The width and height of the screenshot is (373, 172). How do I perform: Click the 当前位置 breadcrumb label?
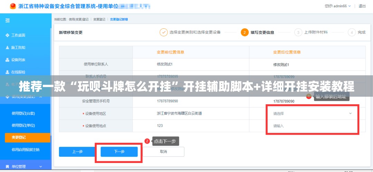pyautogui.click(x=61, y=19)
